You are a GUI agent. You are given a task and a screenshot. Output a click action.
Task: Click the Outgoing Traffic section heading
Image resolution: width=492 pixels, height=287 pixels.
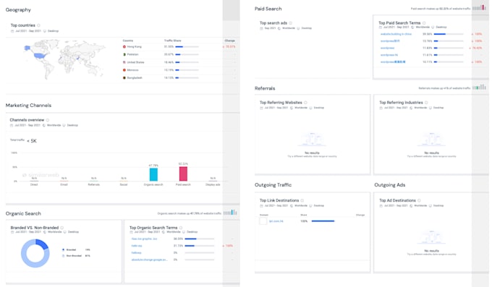(273, 185)
